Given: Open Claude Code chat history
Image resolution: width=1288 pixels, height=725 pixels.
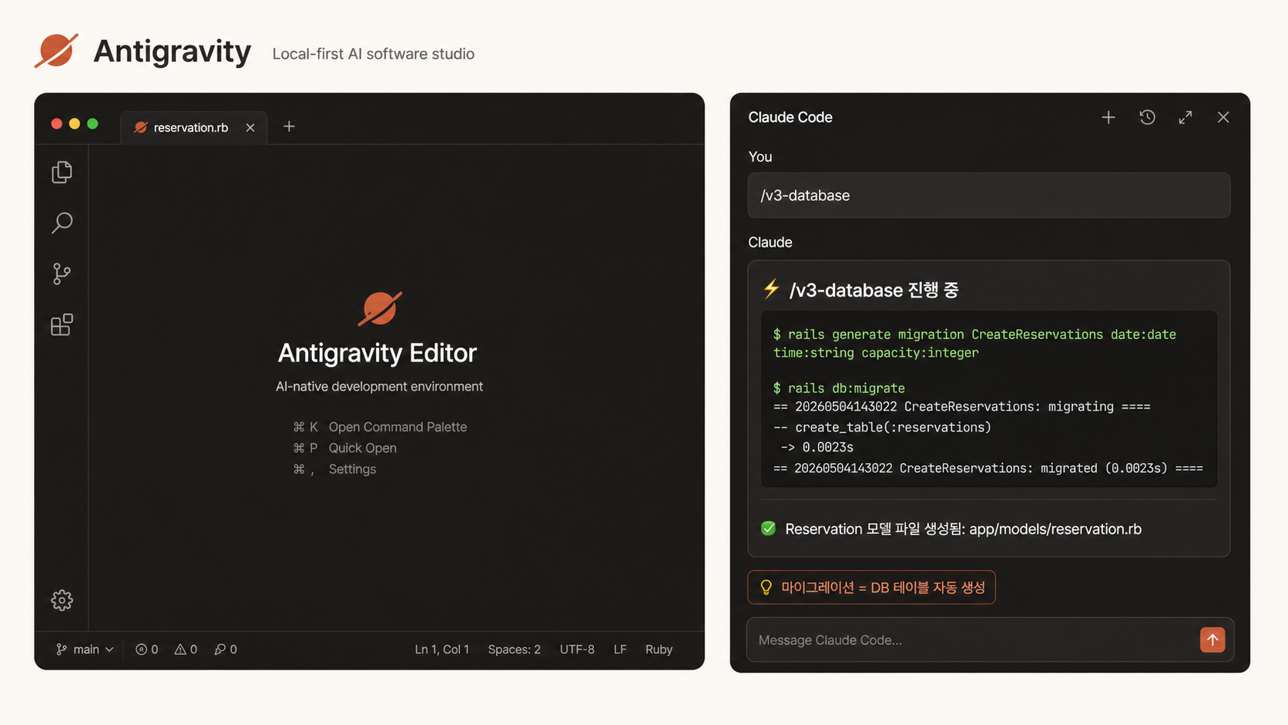Looking at the screenshot, I should click(1147, 117).
